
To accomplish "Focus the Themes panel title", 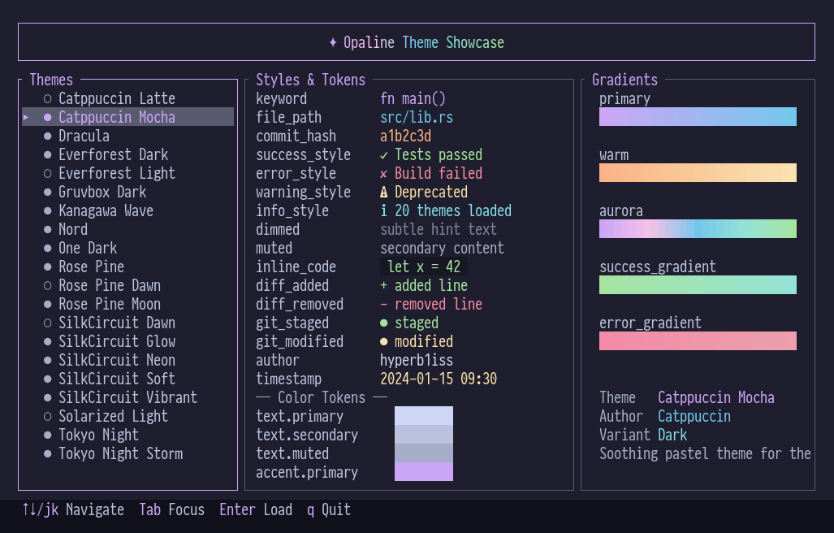I will pos(51,80).
